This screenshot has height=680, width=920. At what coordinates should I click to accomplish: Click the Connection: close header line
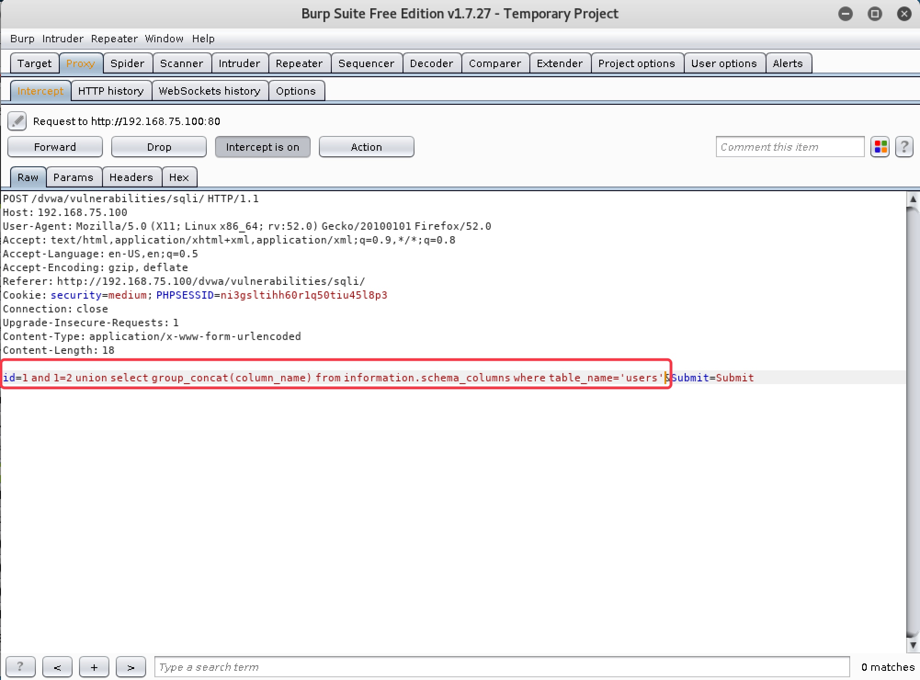55,309
